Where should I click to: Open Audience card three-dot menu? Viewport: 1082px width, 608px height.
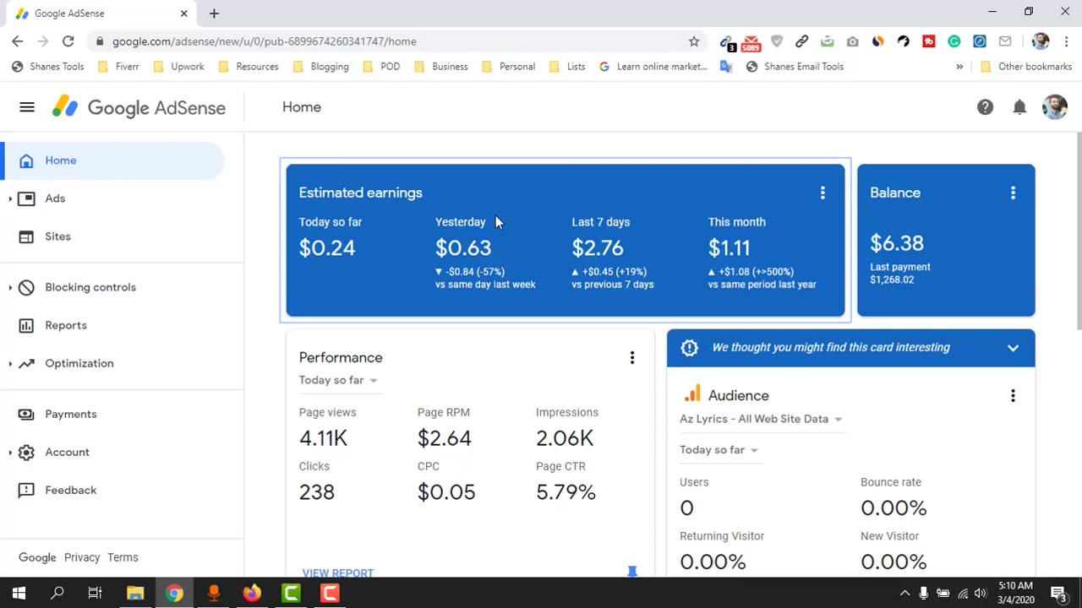point(1013,396)
